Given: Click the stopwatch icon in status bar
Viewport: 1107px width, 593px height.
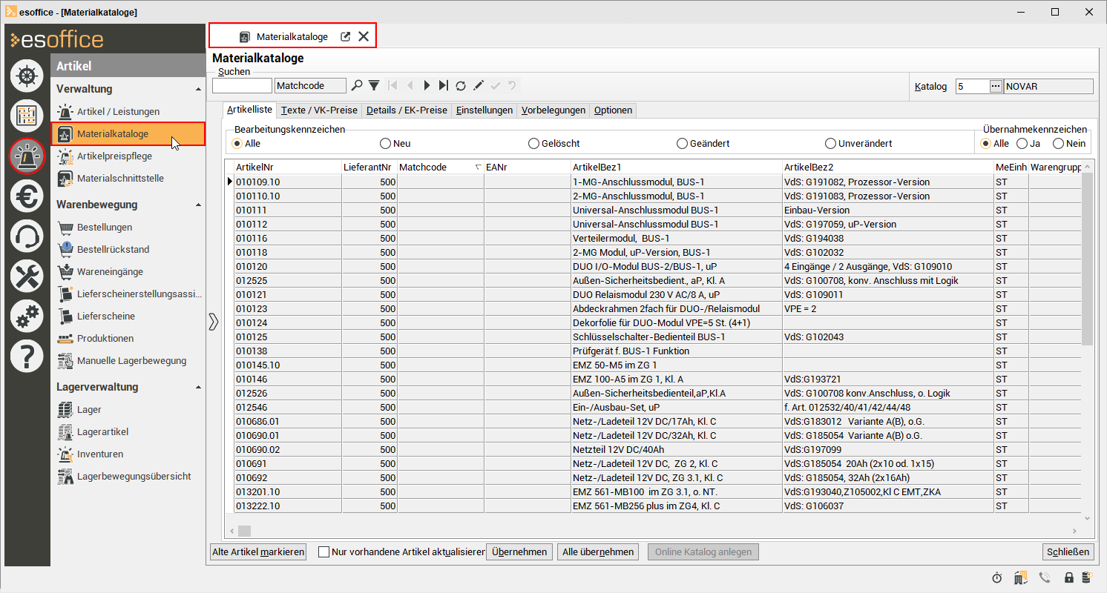Looking at the screenshot, I should [997, 577].
